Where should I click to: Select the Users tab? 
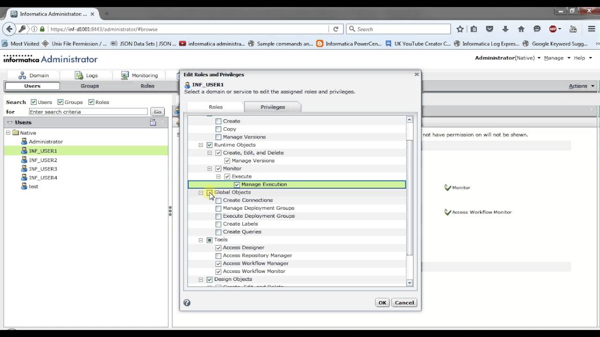32,86
